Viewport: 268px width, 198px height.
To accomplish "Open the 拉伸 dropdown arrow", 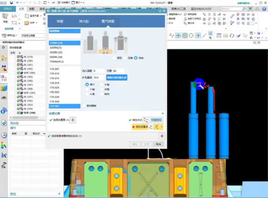I will (37, 23).
